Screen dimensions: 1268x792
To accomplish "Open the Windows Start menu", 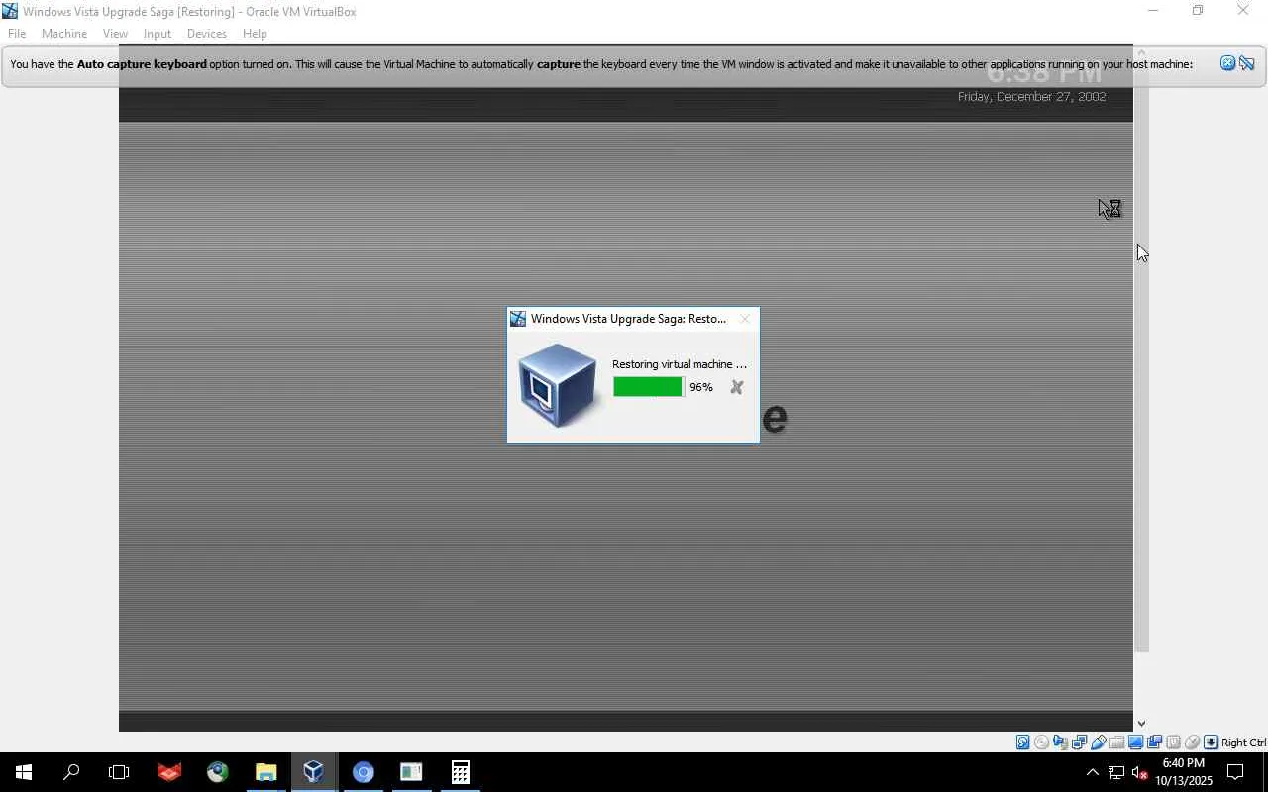I will [x=24, y=772].
